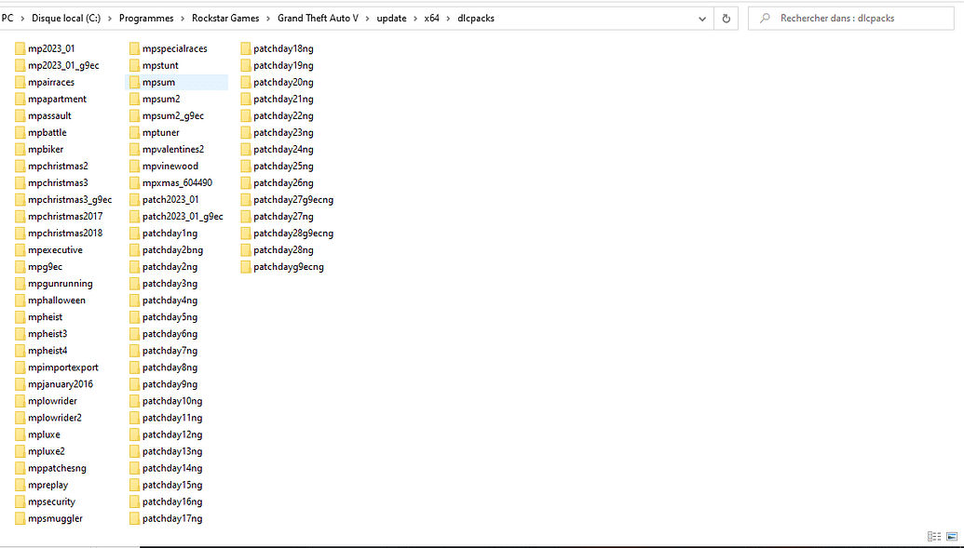
Task: Select the folder name 'patch2023_01_g9ec'
Action: coord(183,216)
